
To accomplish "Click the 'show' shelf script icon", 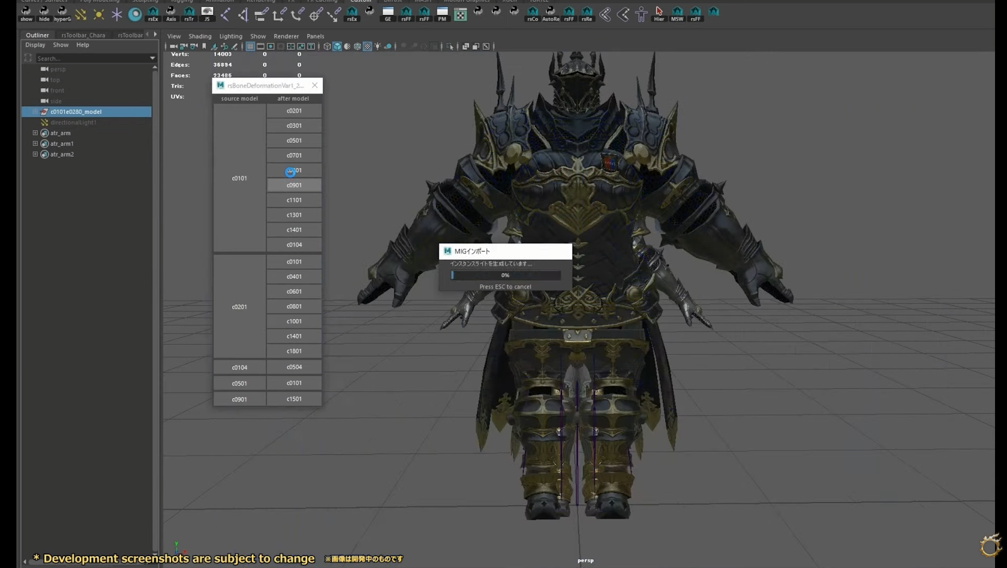I will tap(26, 14).
